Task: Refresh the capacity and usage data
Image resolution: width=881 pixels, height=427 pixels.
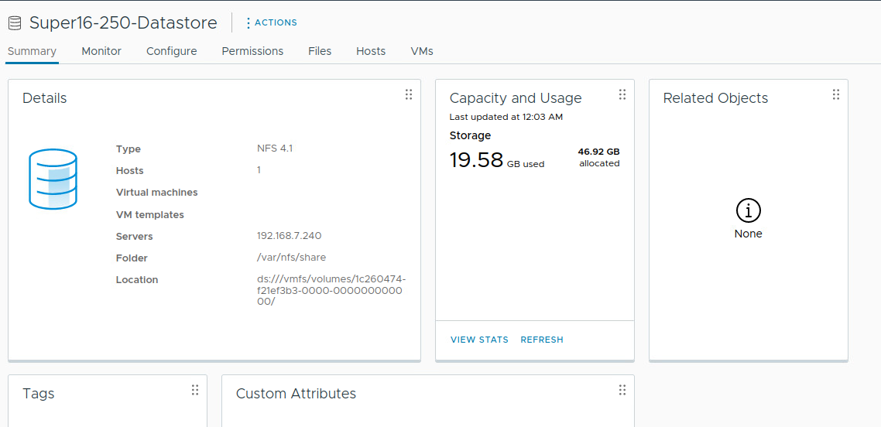Action: (x=542, y=340)
